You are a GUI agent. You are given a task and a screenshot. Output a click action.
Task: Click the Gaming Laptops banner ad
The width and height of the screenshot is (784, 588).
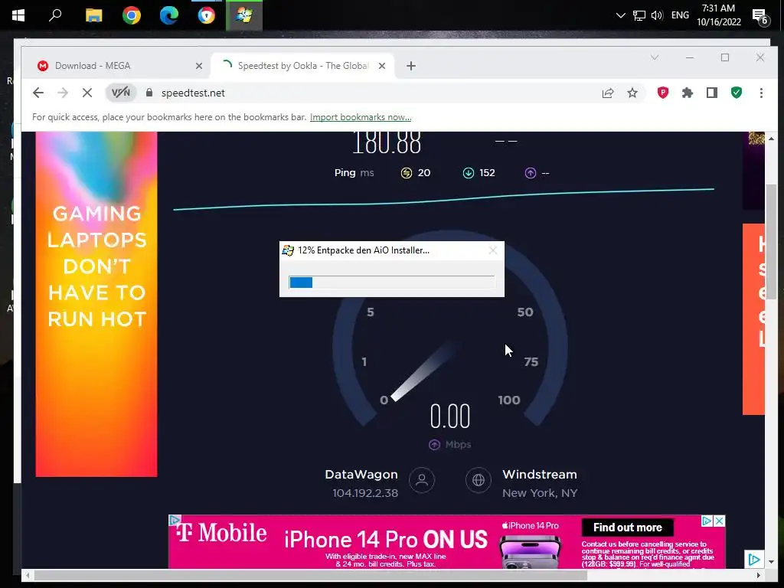tap(96, 303)
